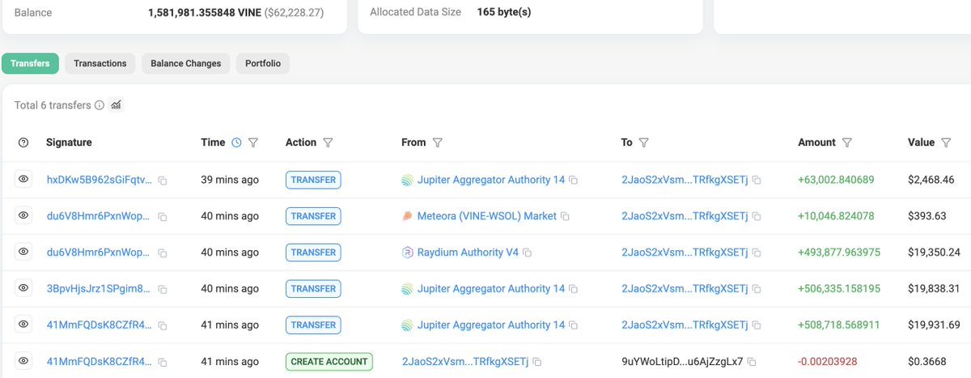Viewport: 971px width, 378px height.
Task: Open signature du6V8Hmr6PxnWop in Raydium row
Action: (100, 253)
